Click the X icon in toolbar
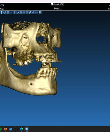This screenshot has height=132, width=110. click(11, 13)
